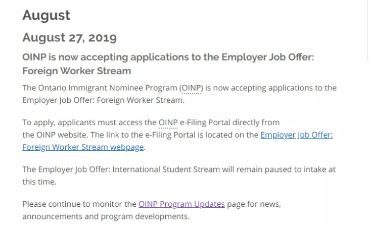Click the OINP abbreviation before 'e-Filing Portal directly'
The height and width of the screenshot is (232, 369).
click(168, 123)
